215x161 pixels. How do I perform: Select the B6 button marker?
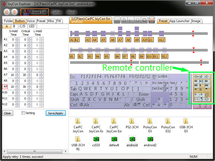[117, 56]
